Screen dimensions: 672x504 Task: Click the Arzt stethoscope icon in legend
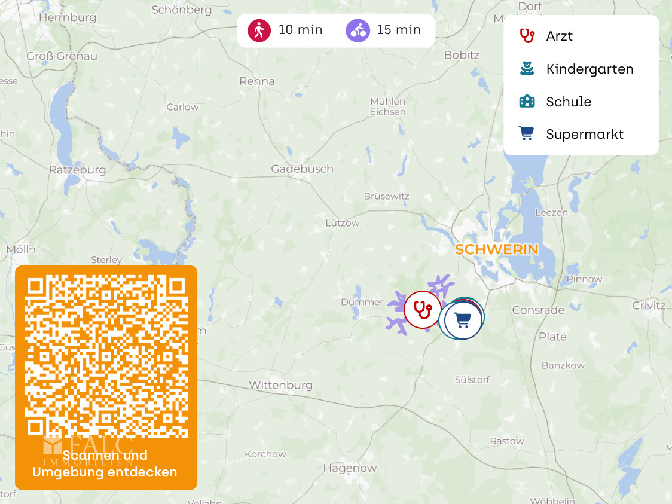(527, 36)
